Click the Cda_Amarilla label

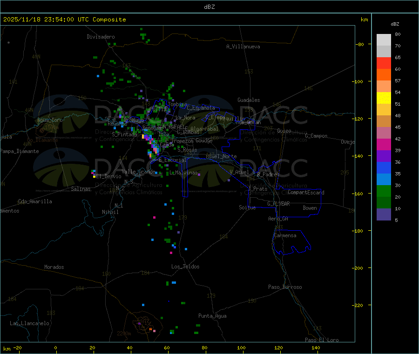pyautogui.click(x=35, y=201)
